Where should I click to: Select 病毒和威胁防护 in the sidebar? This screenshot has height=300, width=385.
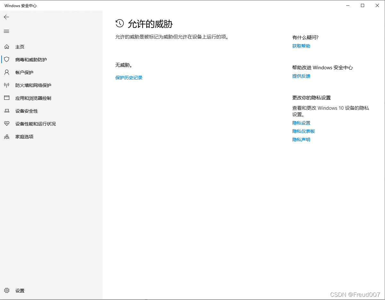(31, 60)
